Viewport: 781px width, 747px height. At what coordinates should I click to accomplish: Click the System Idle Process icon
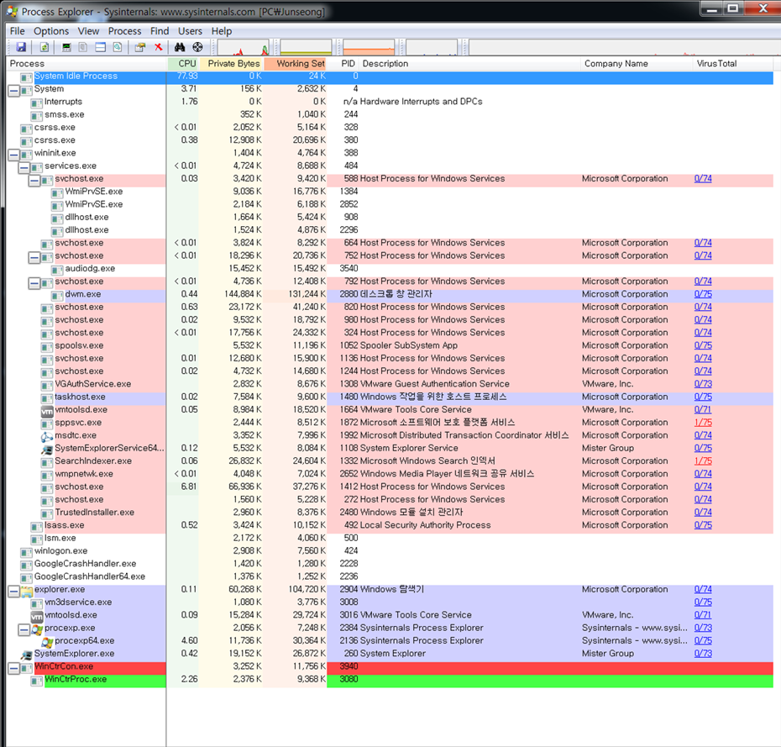click(x=26, y=77)
